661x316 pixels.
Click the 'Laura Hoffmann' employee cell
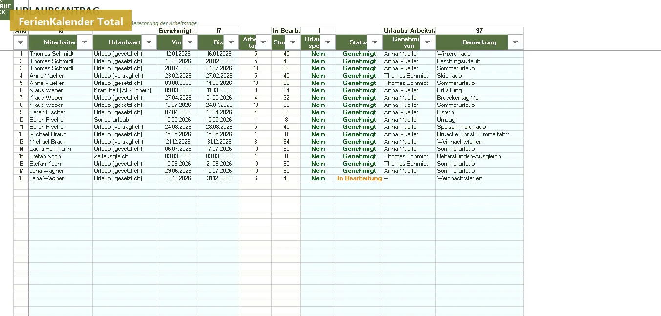point(61,149)
